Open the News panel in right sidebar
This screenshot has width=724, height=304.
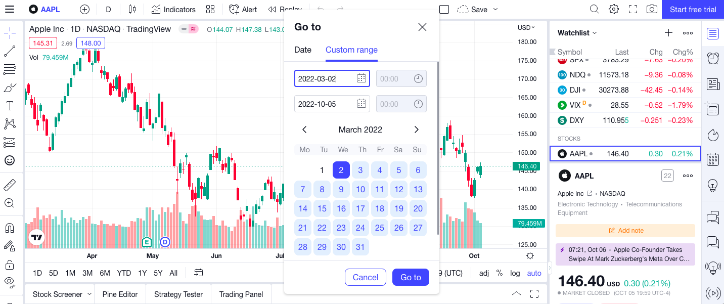tap(713, 84)
